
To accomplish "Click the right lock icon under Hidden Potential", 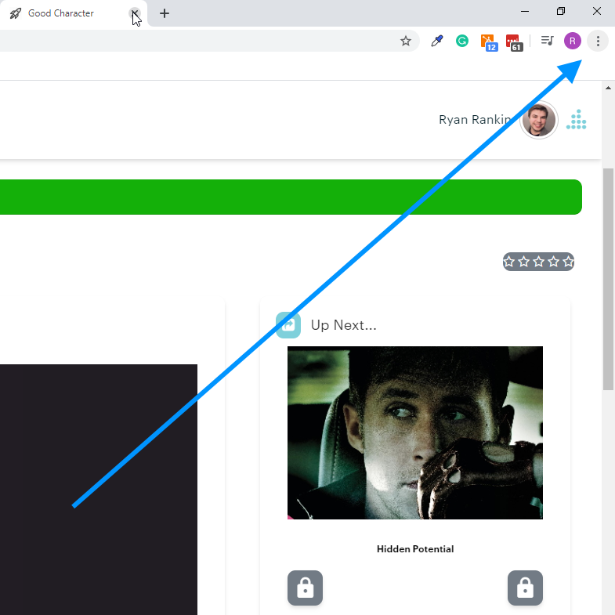I will (525, 588).
